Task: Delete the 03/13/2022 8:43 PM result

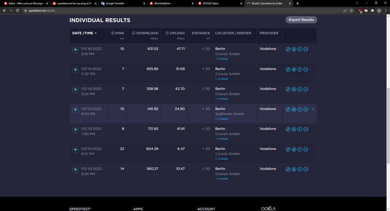Action: tap(313, 109)
